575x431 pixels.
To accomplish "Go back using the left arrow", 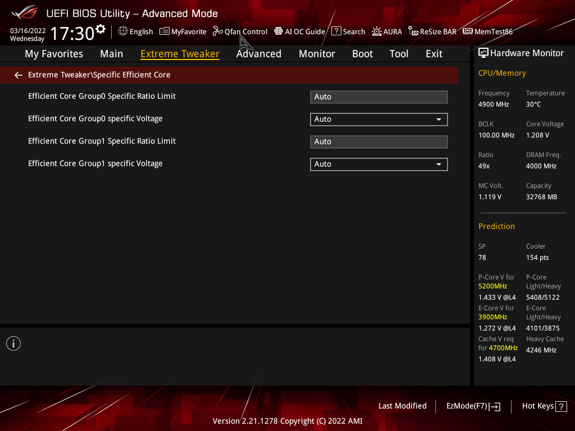I will 19,75.
